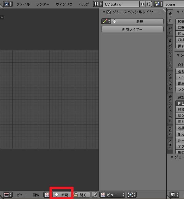The height and width of the screenshot is (199, 184).
Task: Switch to the グリースペンシル tab
Action: tap(170, 109)
